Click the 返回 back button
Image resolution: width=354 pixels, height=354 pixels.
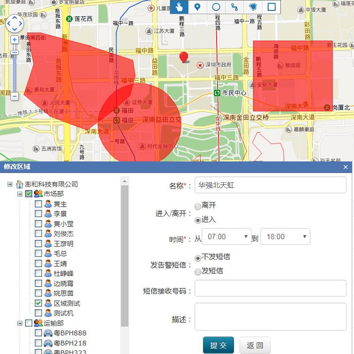255,345
